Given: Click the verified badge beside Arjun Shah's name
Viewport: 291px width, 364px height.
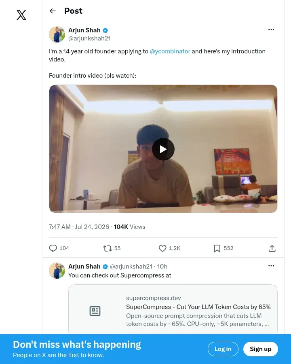Looking at the screenshot, I should [105, 30].
